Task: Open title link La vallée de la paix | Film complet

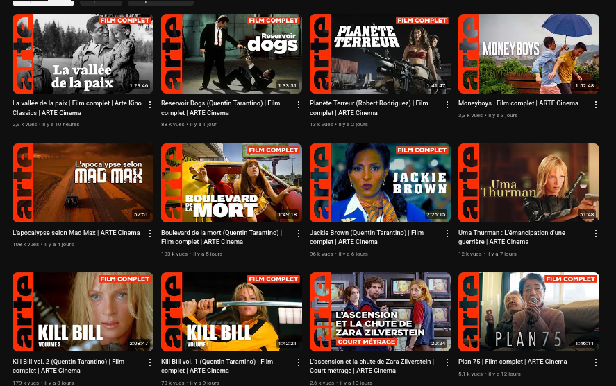Action: [x=77, y=108]
